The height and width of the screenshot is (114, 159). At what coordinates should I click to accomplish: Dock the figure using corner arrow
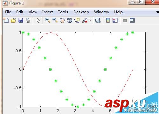click(x=158, y=12)
